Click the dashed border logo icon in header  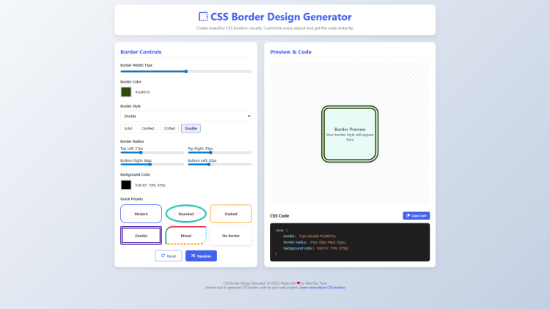pyautogui.click(x=203, y=17)
